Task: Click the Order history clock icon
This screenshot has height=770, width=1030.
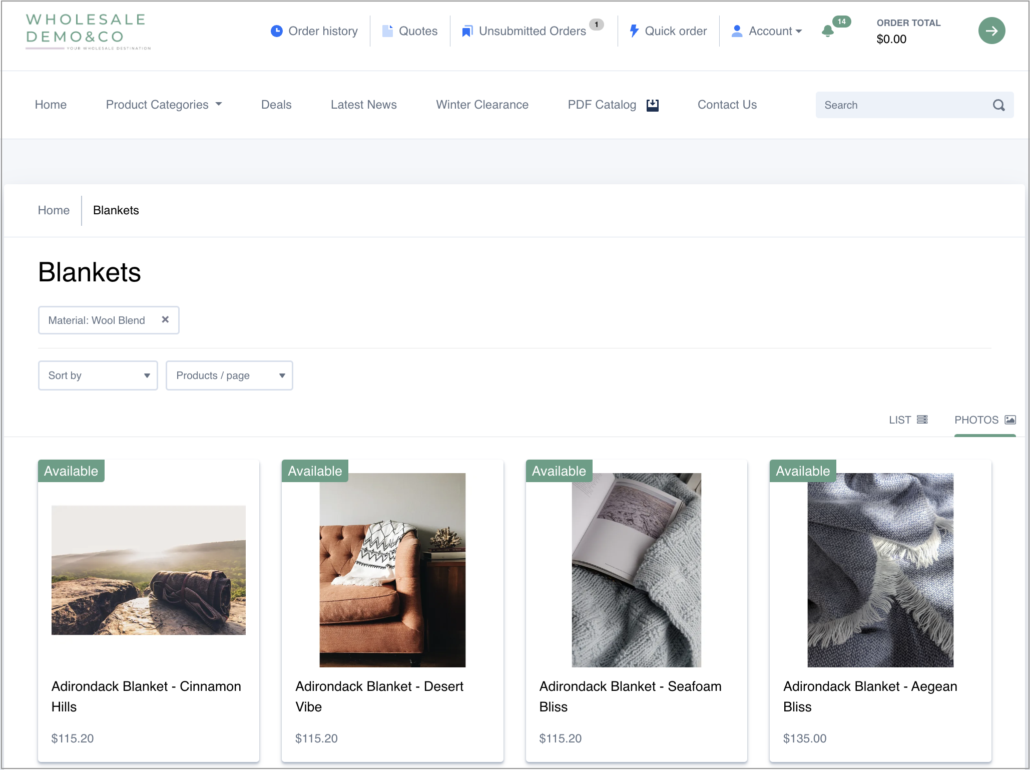Action: click(x=276, y=31)
